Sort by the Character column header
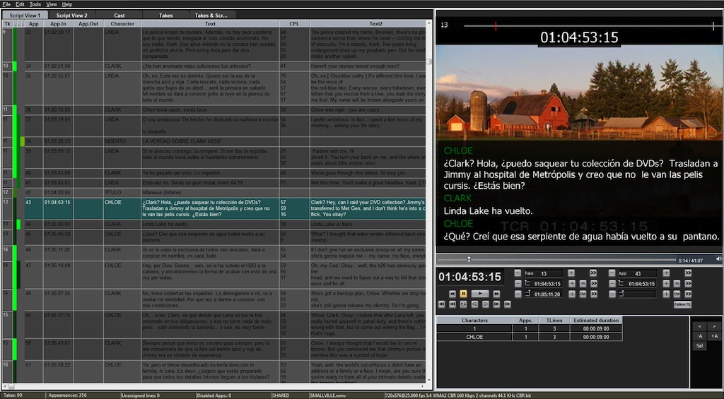 (122, 23)
